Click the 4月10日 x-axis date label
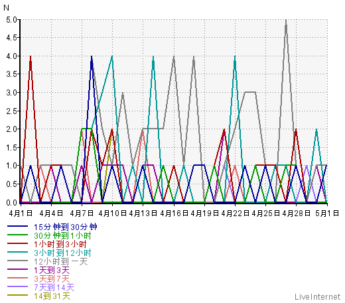Image resolution: width=345 pixels, height=303 pixels. pos(112,213)
